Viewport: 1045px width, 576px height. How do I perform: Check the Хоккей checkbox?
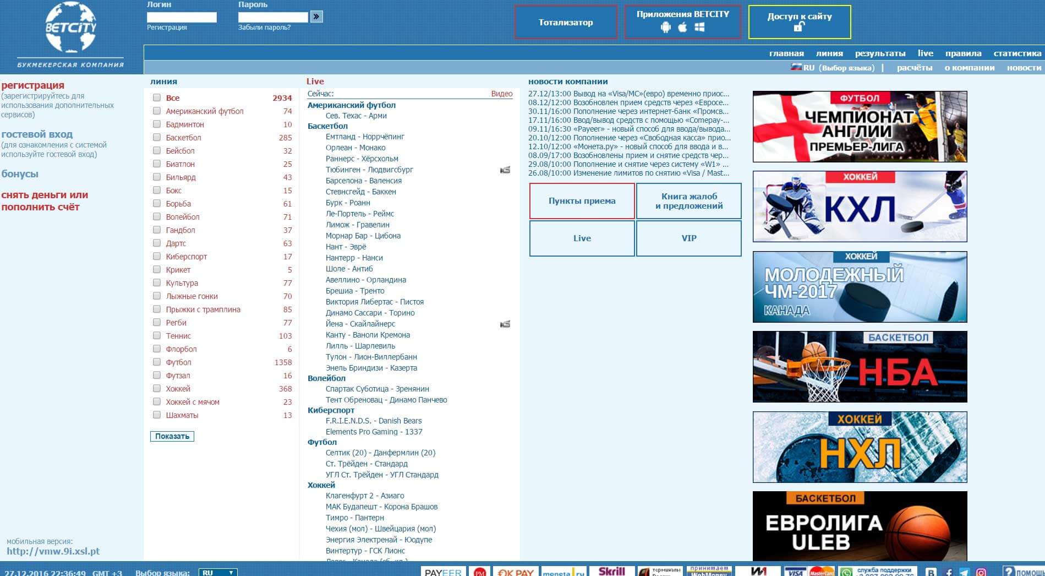tap(157, 388)
